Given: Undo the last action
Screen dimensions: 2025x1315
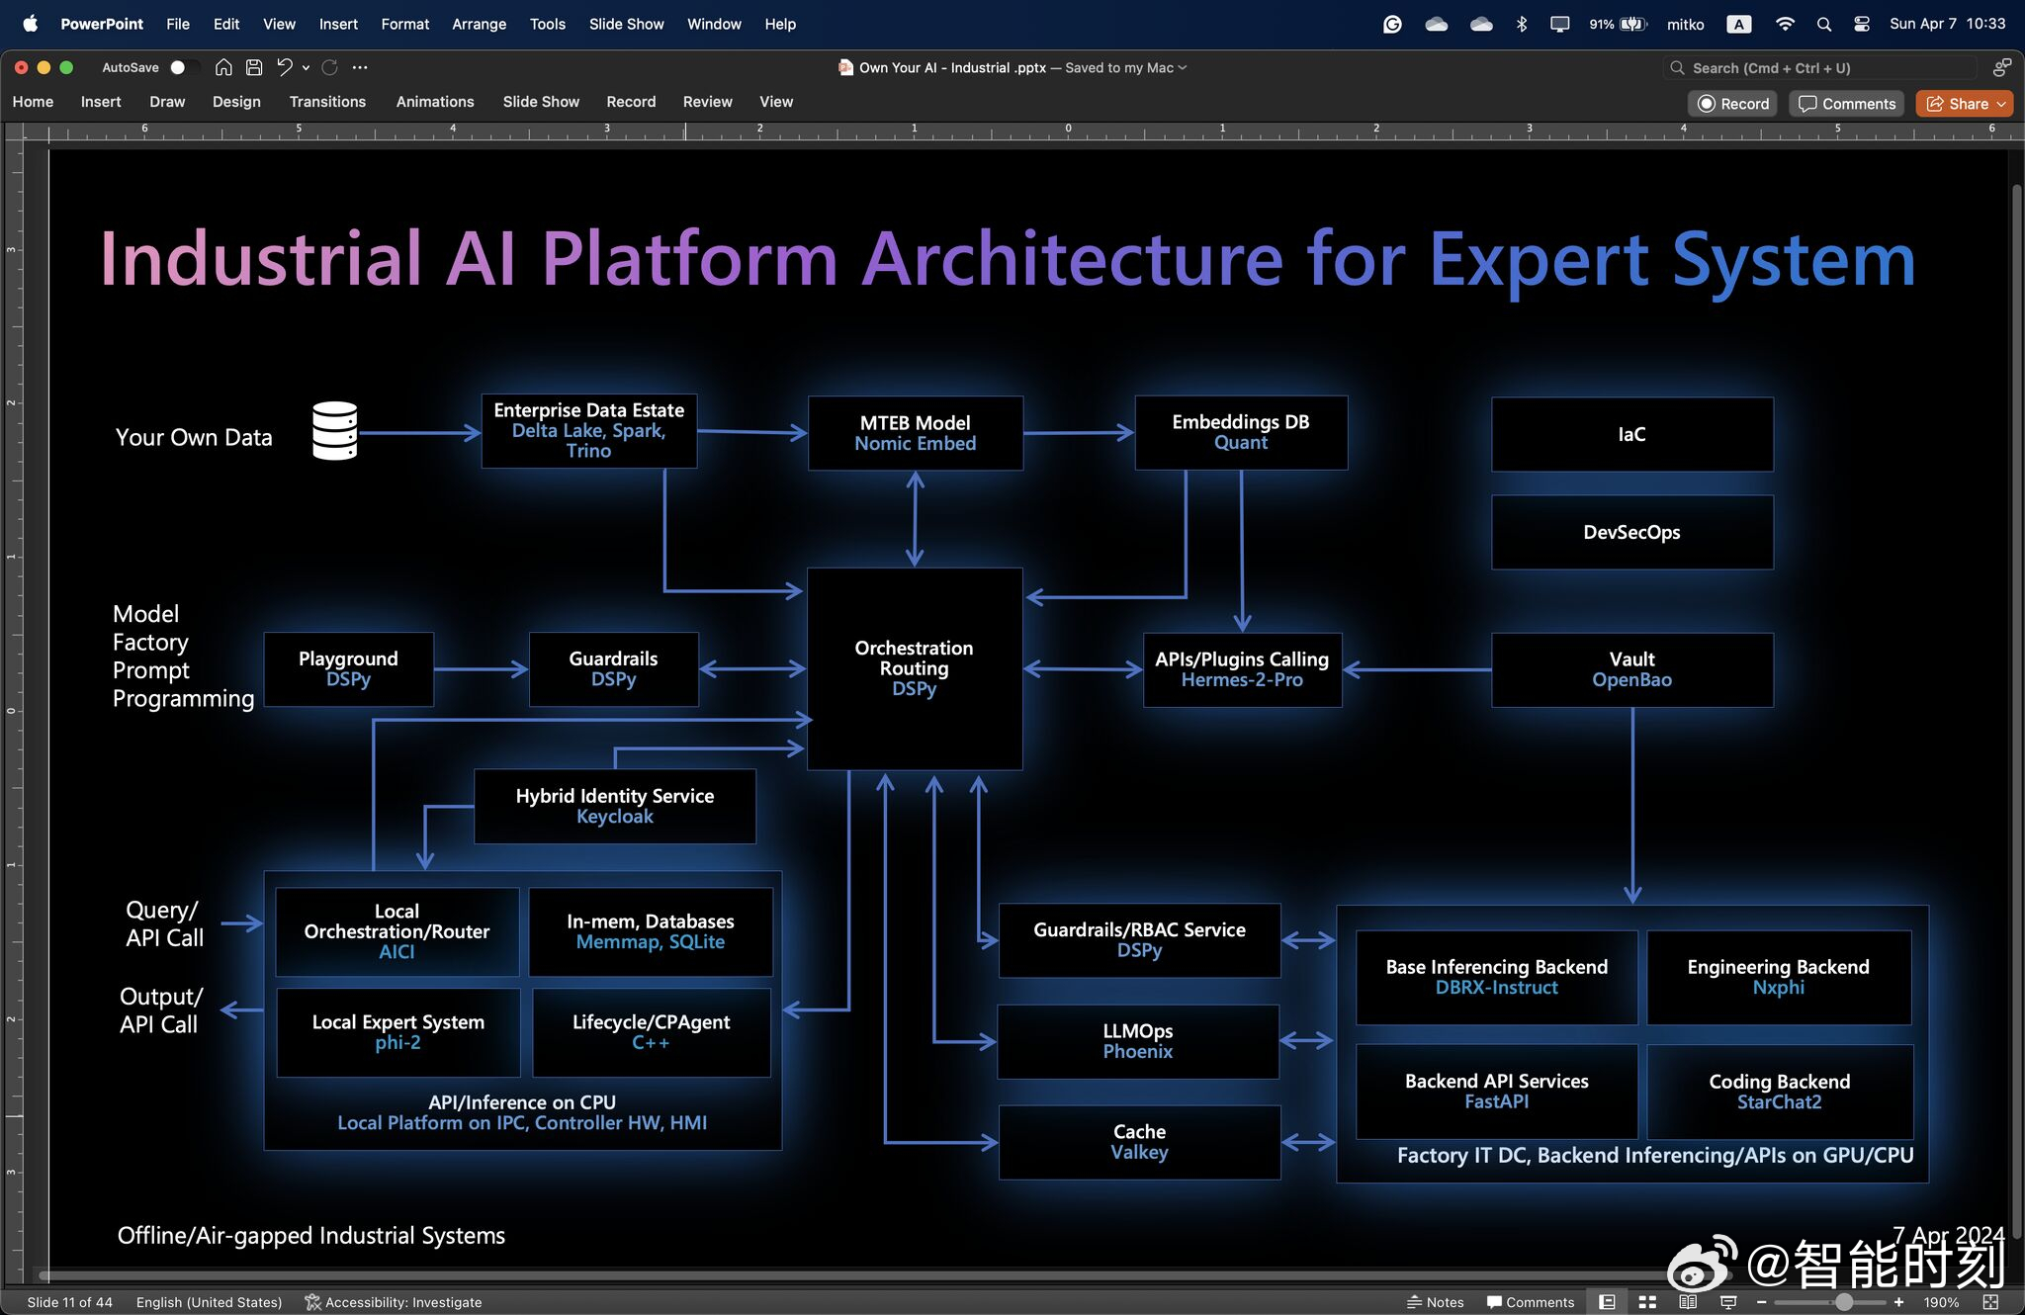Looking at the screenshot, I should [x=284, y=67].
